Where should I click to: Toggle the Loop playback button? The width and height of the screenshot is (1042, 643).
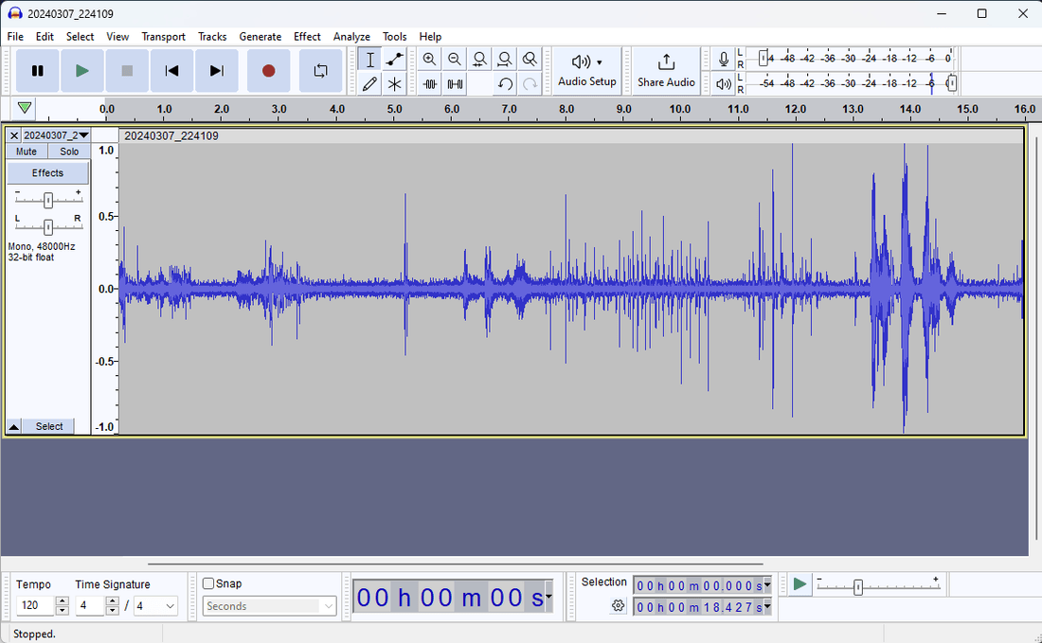[x=320, y=71]
